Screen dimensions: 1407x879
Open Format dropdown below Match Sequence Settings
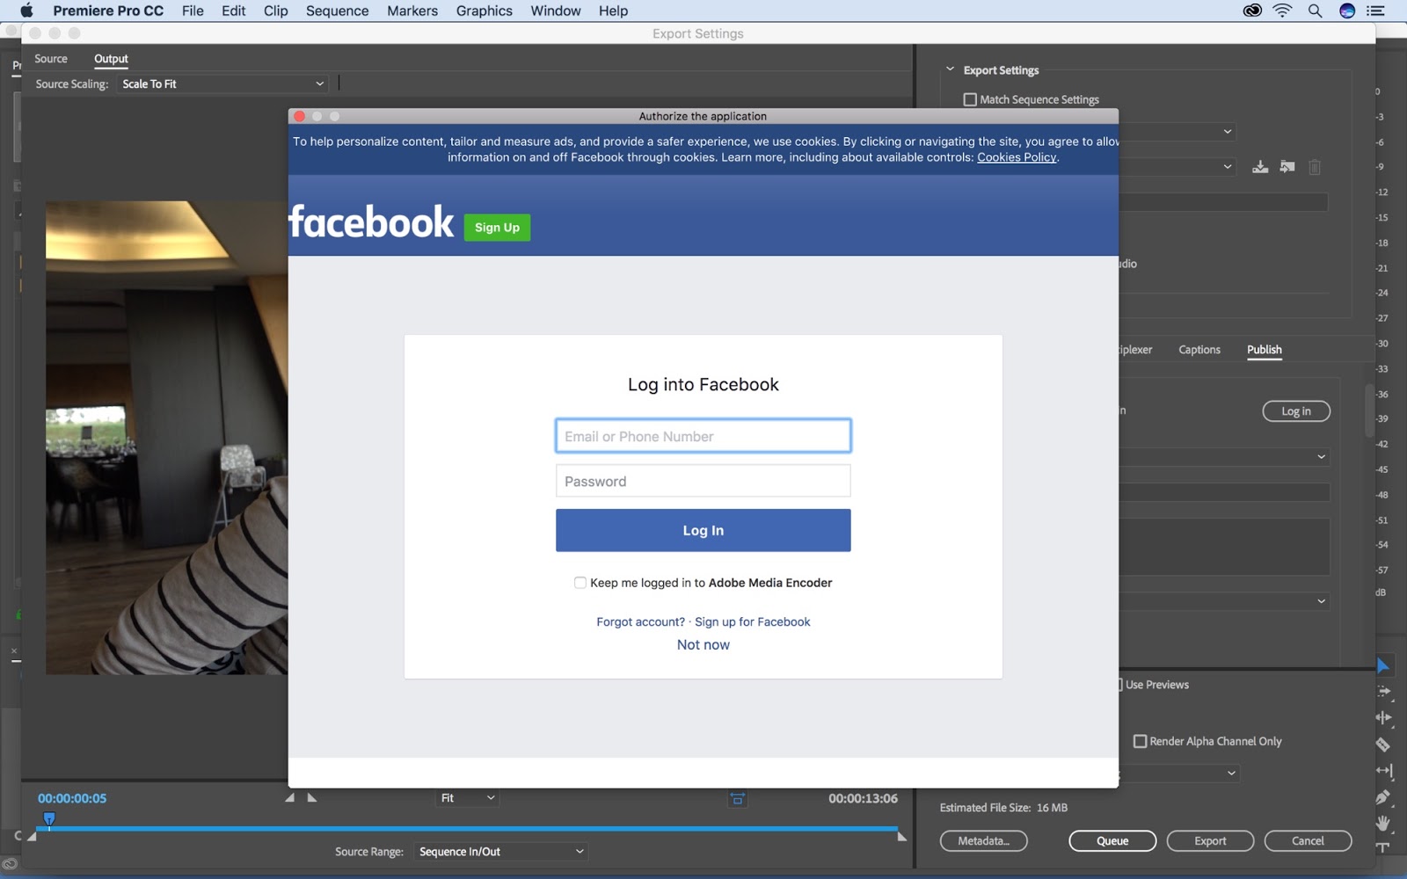[1178, 132]
